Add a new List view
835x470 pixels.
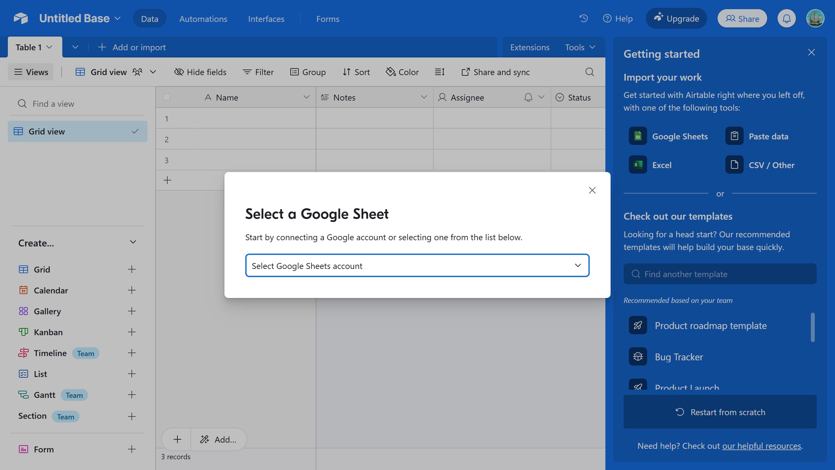131,374
